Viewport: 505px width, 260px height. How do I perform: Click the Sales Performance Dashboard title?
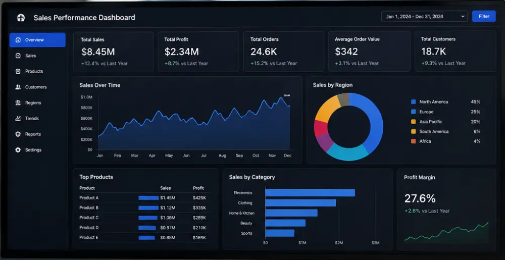(84, 18)
